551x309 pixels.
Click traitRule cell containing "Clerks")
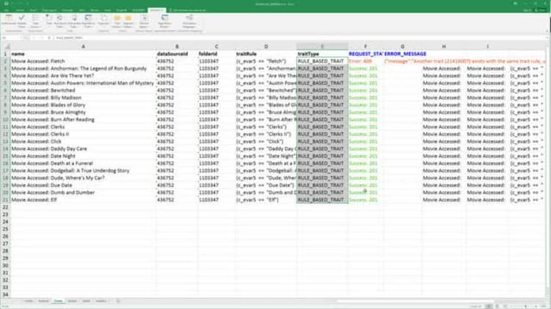click(x=266, y=127)
